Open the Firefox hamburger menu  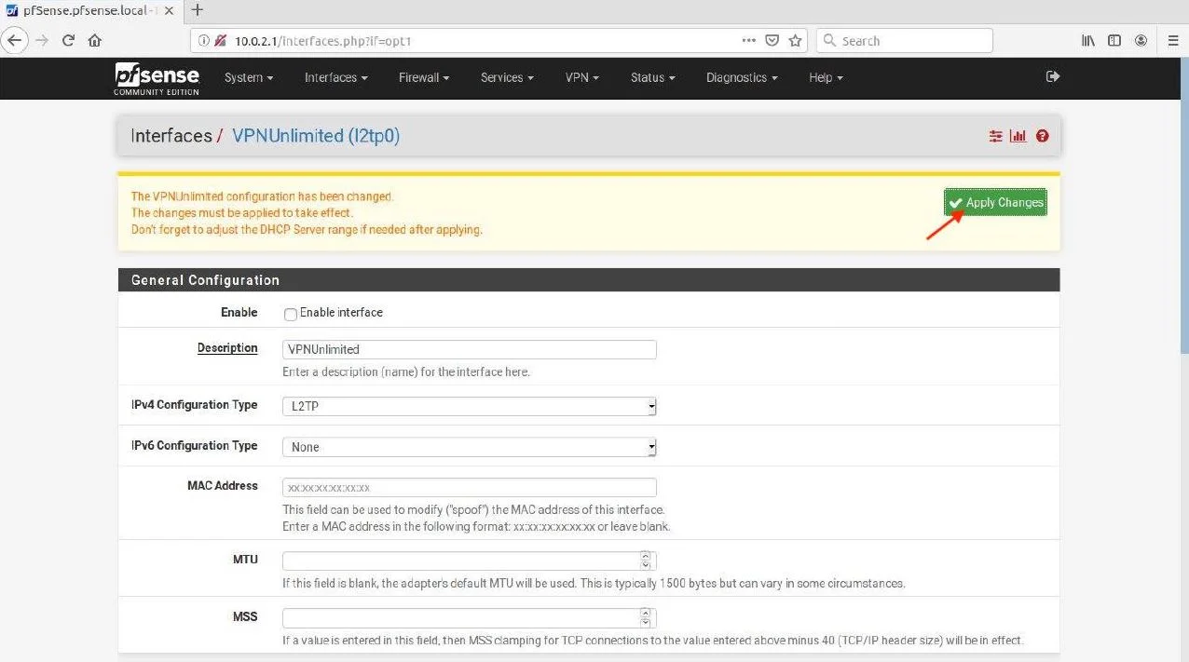(1173, 40)
